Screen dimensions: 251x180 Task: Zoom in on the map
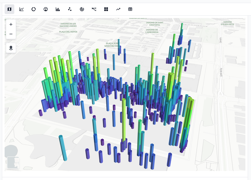point(11,24)
